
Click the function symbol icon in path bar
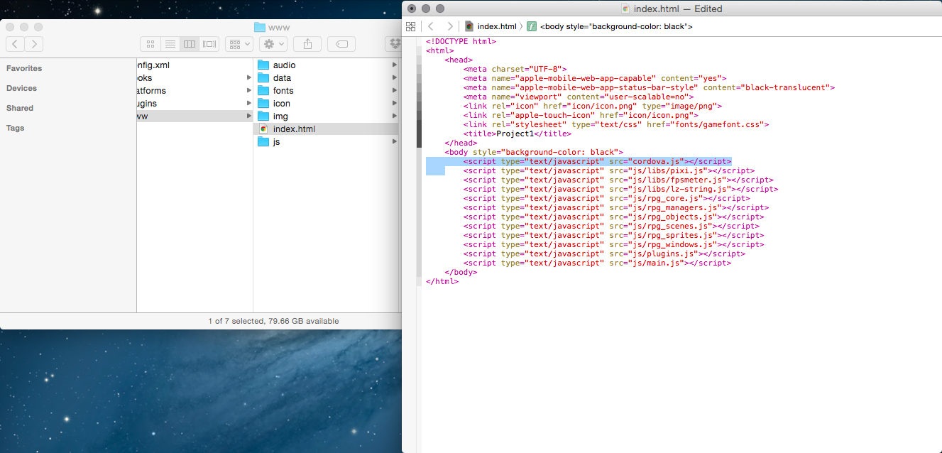531,26
